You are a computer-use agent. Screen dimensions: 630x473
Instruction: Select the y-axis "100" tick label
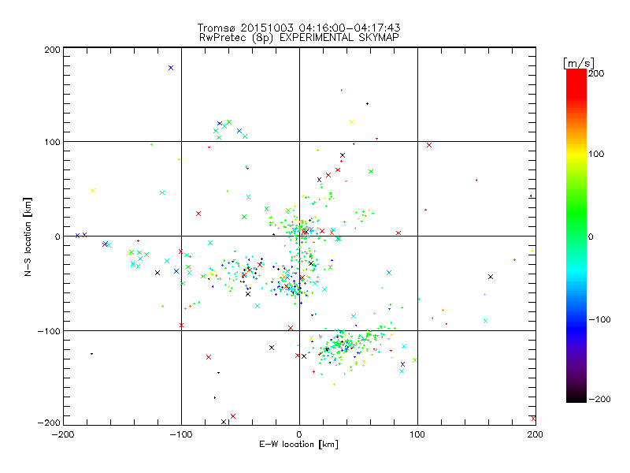(x=52, y=142)
